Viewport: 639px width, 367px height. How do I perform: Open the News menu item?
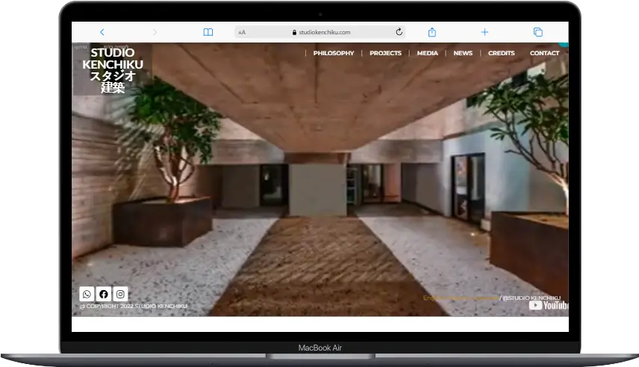[463, 53]
